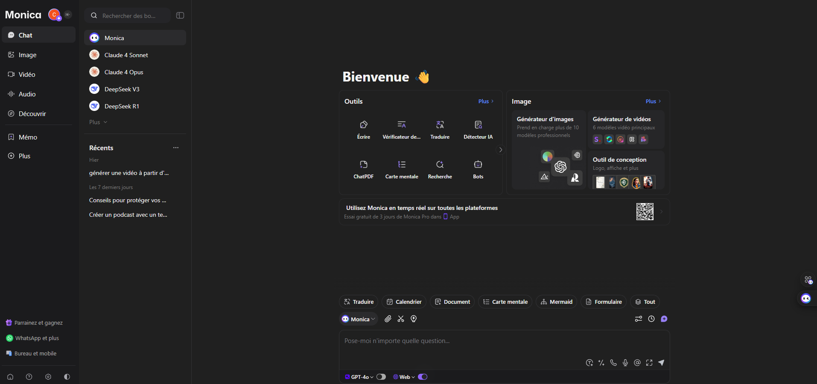Click the slash commands sparkle icon
Viewport: 817px width, 384px height.
(x=601, y=363)
